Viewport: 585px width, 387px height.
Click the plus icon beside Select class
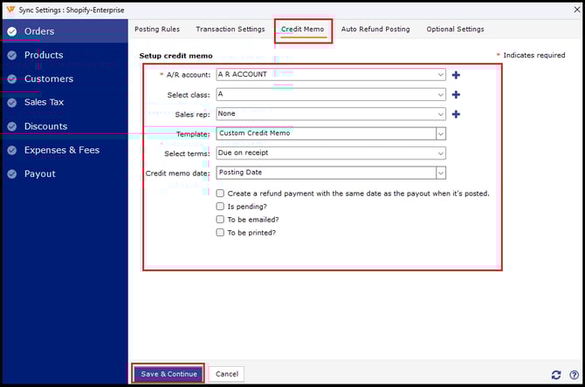tap(456, 94)
